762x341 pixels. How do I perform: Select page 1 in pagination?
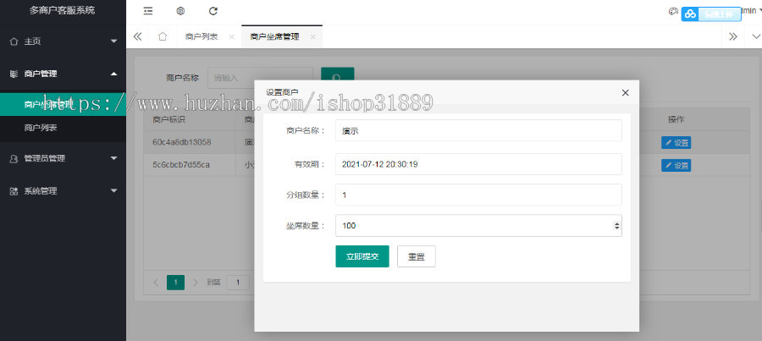175,283
